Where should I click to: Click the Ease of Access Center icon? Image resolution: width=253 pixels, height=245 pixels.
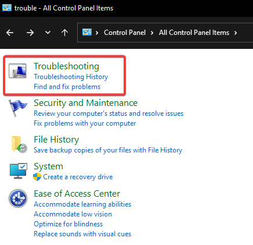click(x=18, y=198)
